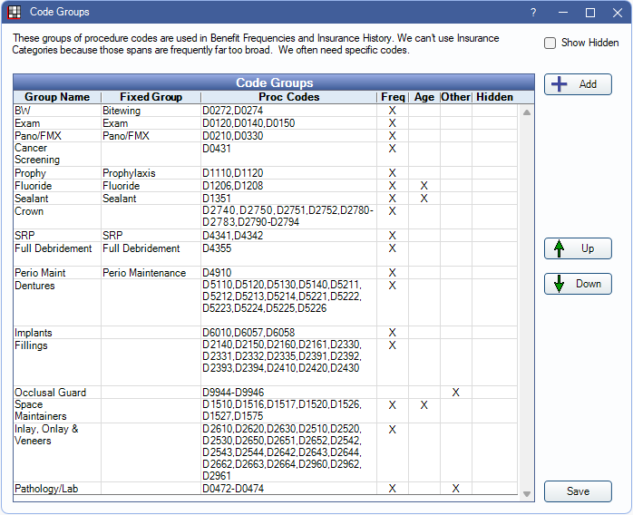Click the Other X mark for Pathology/Lab
Viewport: 633px width, 515px height.
tap(455, 489)
